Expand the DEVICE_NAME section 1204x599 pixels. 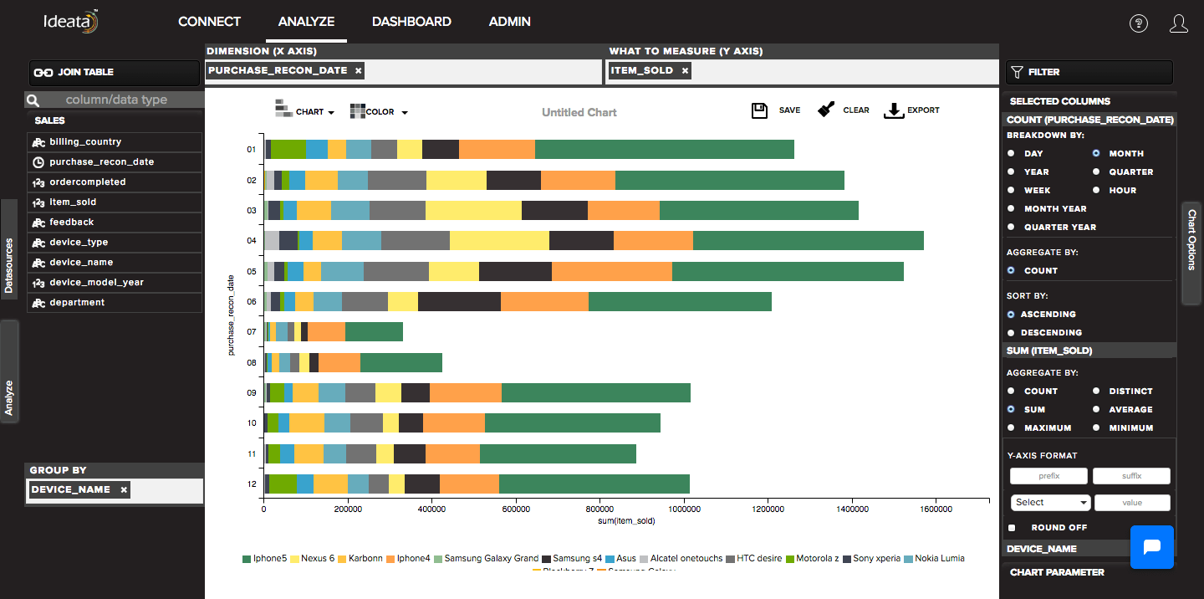[x=1089, y=549]
